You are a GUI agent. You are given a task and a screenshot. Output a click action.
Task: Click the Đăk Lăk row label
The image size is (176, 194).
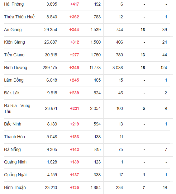click(x=12, y=93)
